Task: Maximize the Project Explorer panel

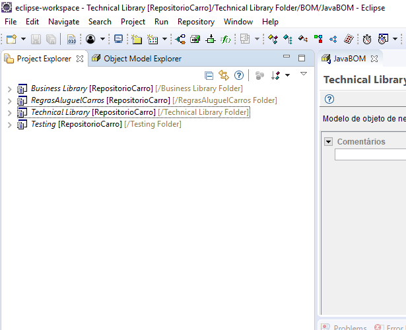Action: (302, 58)
